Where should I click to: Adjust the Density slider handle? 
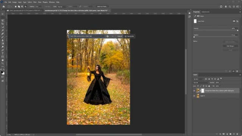click(x=238, y=31)
